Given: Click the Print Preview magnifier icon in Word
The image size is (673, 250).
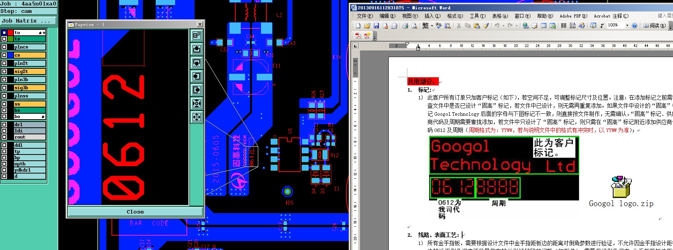Looking at the screenshot, I should click(x=414, y=26).
